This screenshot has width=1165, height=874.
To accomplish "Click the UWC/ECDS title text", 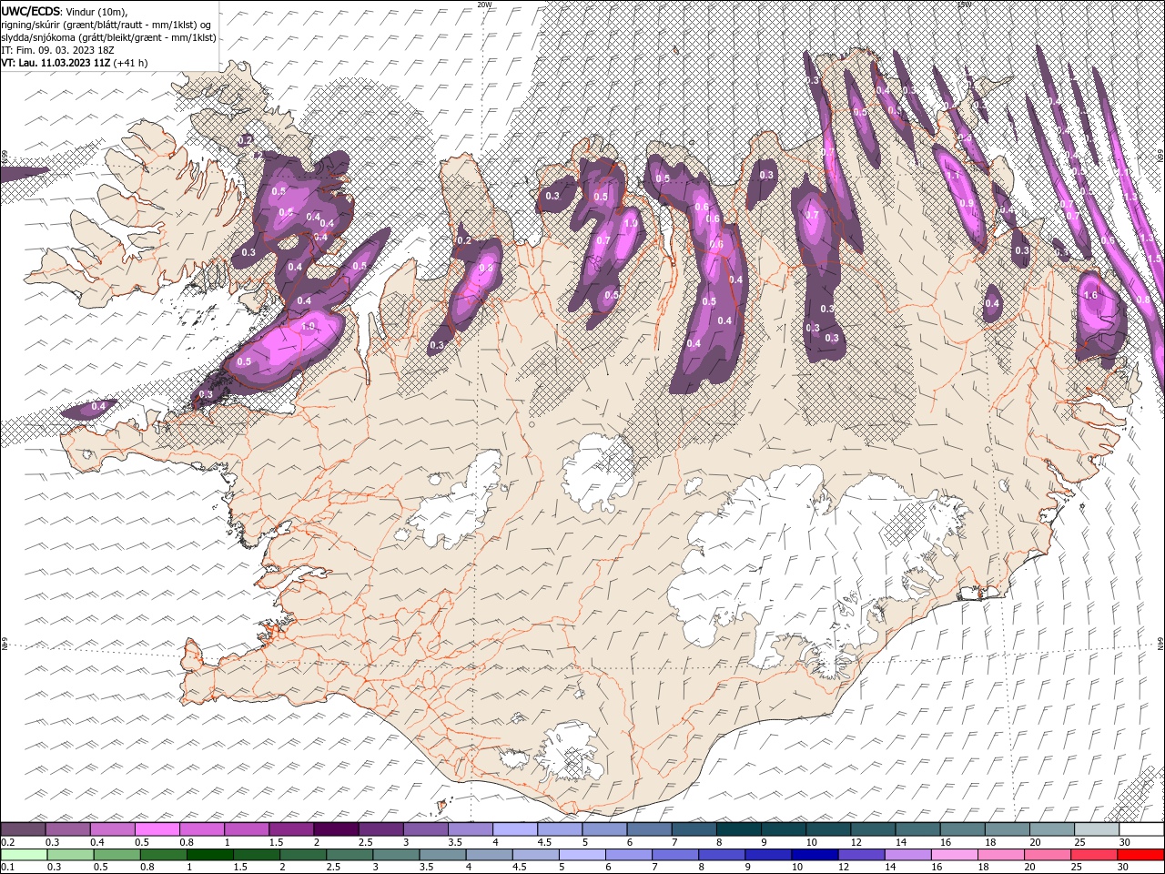I will (x=31, y=10).
